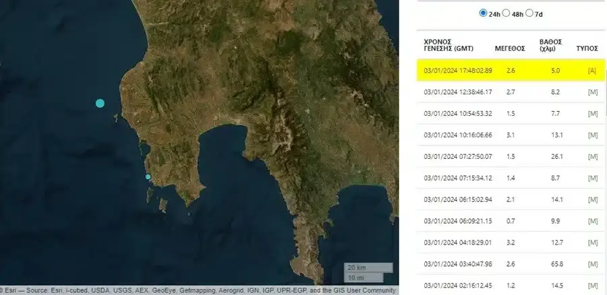Select the 06:15:02.94 earthquake row
The width and height of the screenshot is (607, 295).
tap(511, 199)
